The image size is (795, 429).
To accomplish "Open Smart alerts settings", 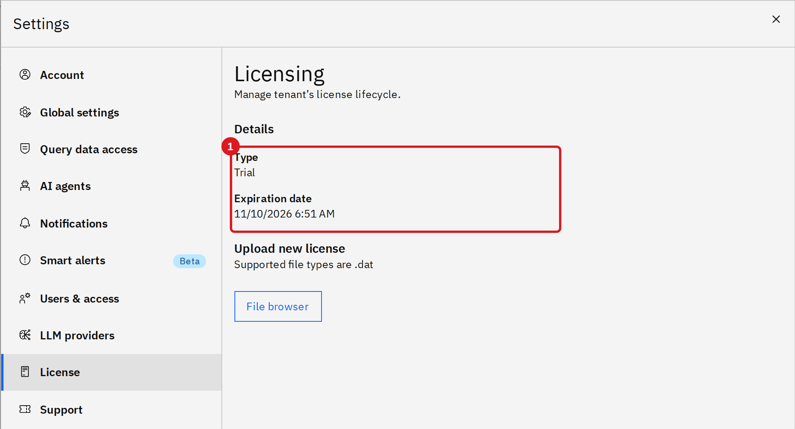I will pos(111,261).
